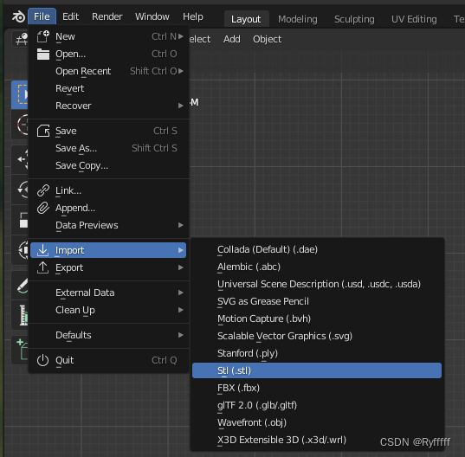This screenshot has width=465, height=457.
Task: Click the Save icon in File menu
Action: click(x=43, y=131)
